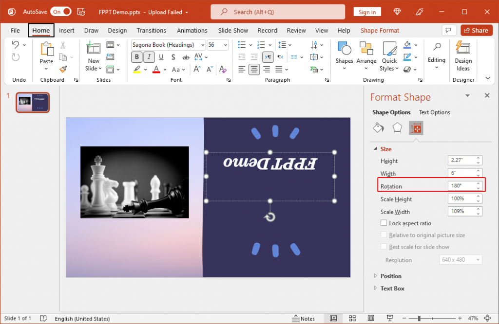Toggle bold formatting off
This screenshot has height=324, width=499.
click(136, 57)
